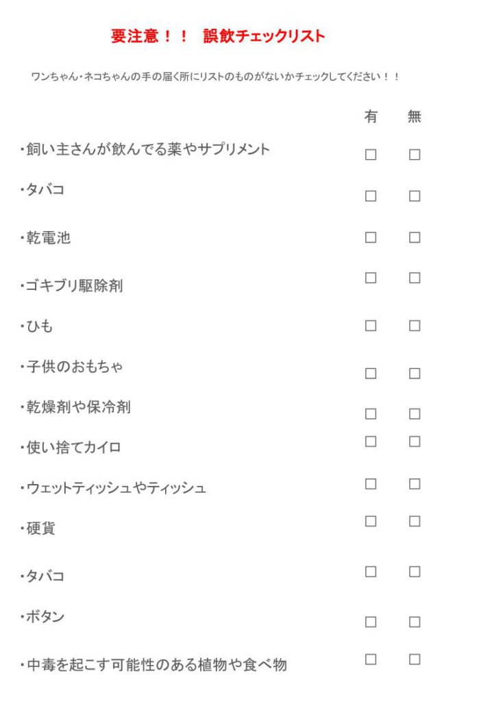Tick 有 box for 中毒を起こす可能性のある植物や食べ物
Viewport: 496px width, 702px height.
(371, 659)
